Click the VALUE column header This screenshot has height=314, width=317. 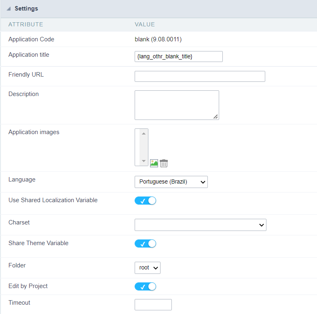tap(145, 24)
